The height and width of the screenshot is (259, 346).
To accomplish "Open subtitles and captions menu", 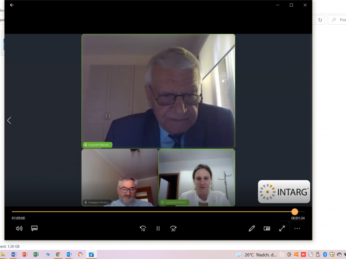I will 34,229.
